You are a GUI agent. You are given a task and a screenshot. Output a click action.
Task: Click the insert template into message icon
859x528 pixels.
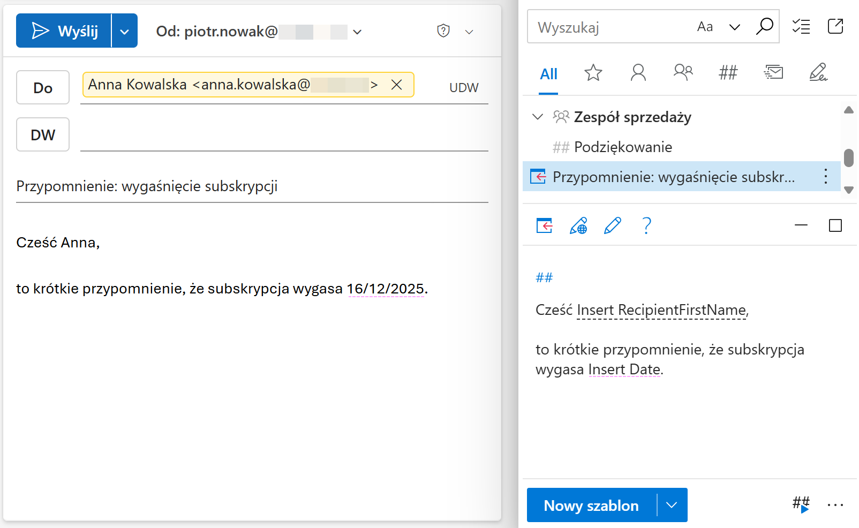pos(544,226)
